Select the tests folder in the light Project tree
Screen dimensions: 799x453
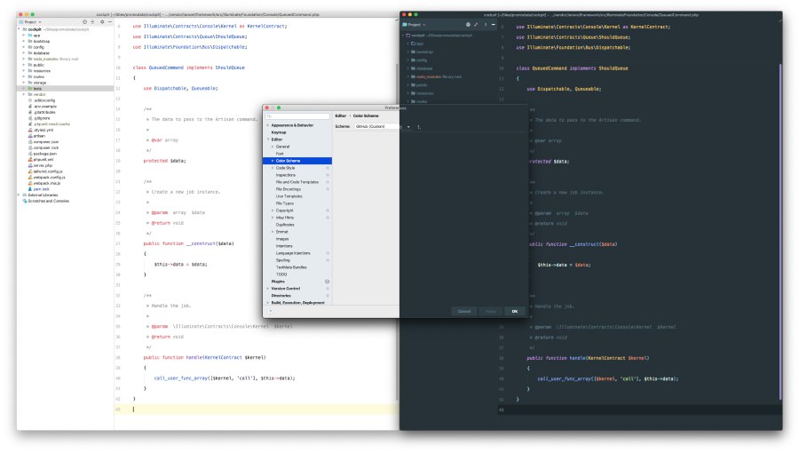point(65,89)
